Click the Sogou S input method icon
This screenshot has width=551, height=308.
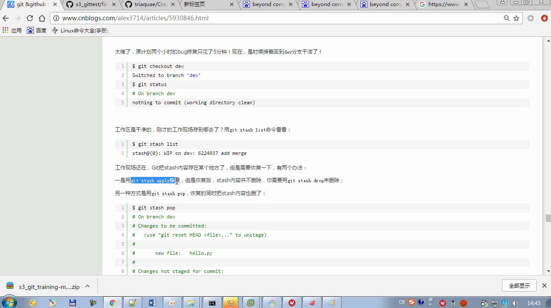pos(412,302)
